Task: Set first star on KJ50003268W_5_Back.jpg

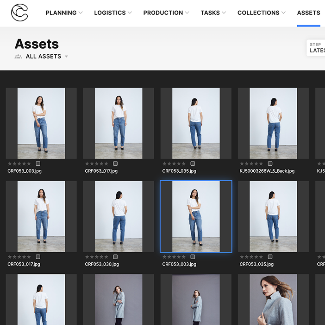Action: tap(242, 163)
